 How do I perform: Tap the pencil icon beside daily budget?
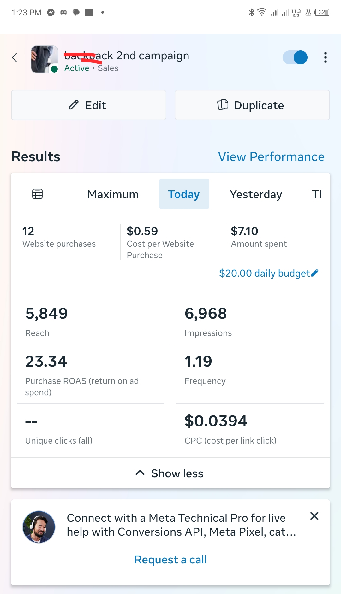click(315, 273)
